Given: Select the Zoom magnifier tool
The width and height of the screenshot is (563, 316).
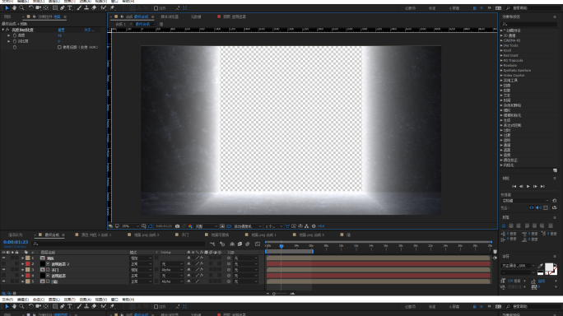Looking at the screenshot, I should tap(21, 7).
